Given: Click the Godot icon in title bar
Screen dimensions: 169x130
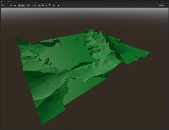Looking at the screenshot, I should [2, 2].
